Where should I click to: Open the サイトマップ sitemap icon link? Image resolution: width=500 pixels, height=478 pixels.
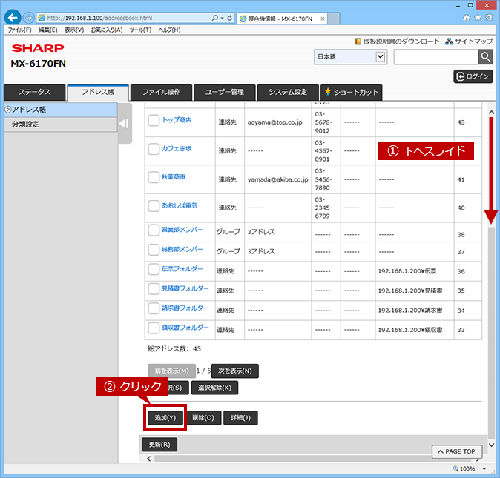click(469, 42)
